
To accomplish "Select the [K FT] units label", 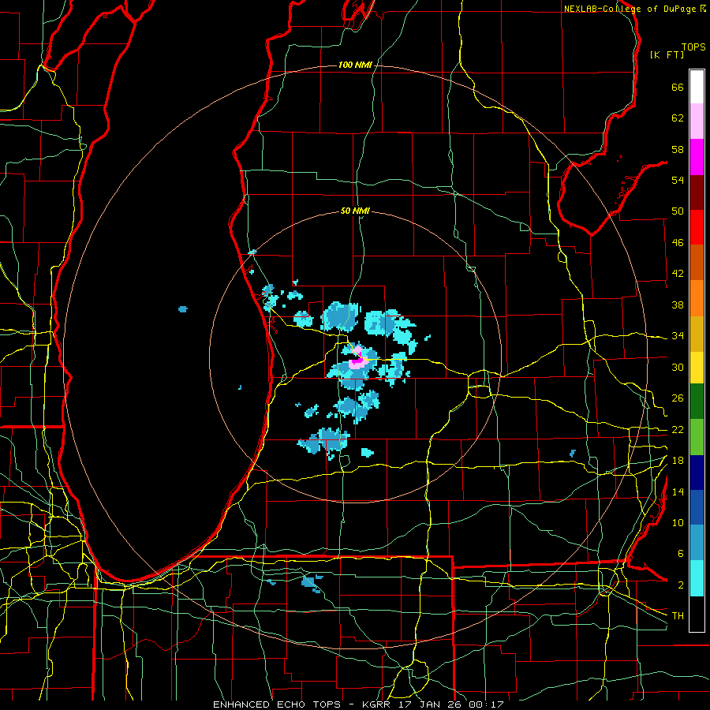I will click(667, 54).
